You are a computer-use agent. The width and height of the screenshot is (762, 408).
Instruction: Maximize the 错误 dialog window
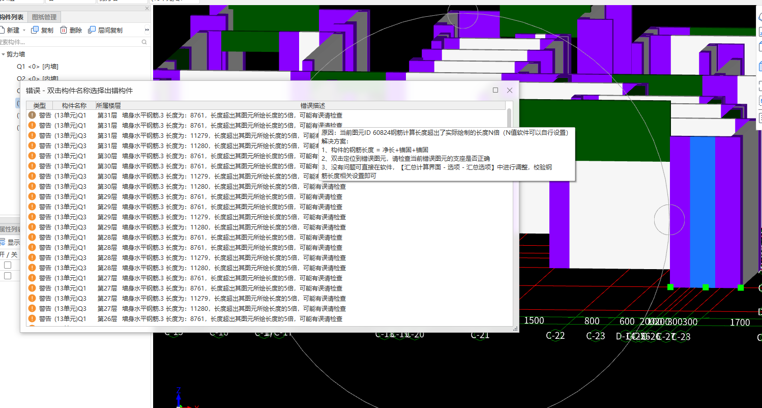click(495, 90)
